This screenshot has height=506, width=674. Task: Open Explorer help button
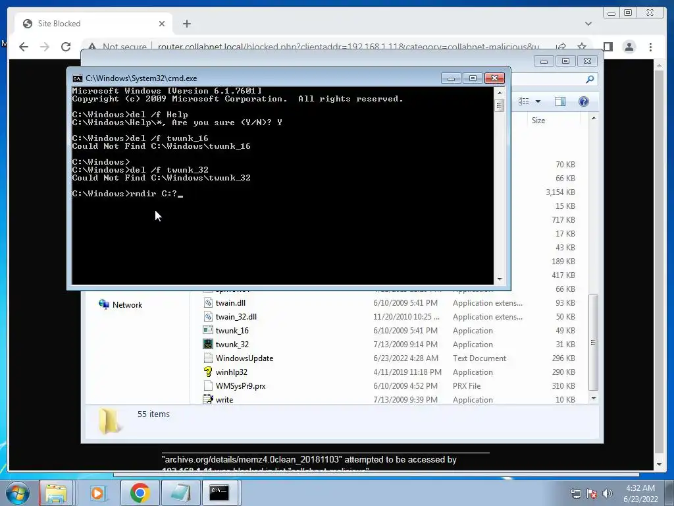(x=583, y=101)
